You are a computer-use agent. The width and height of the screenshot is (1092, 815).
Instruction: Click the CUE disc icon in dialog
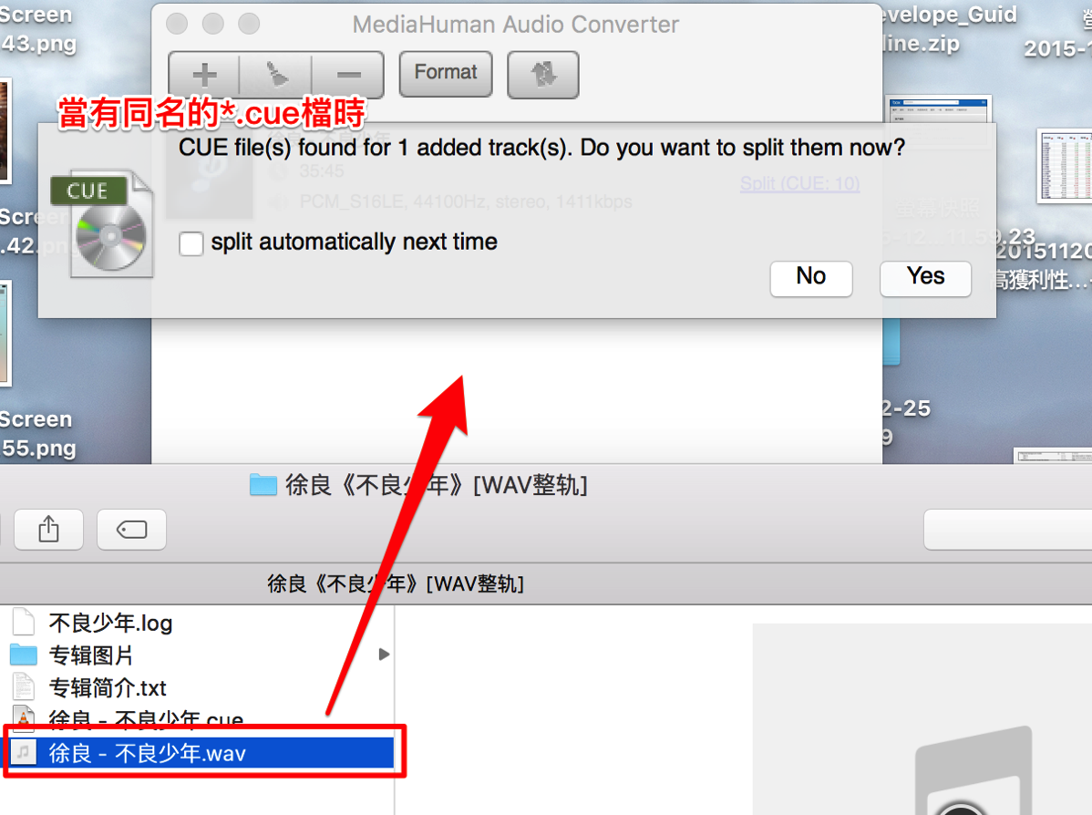click(102, 224)
